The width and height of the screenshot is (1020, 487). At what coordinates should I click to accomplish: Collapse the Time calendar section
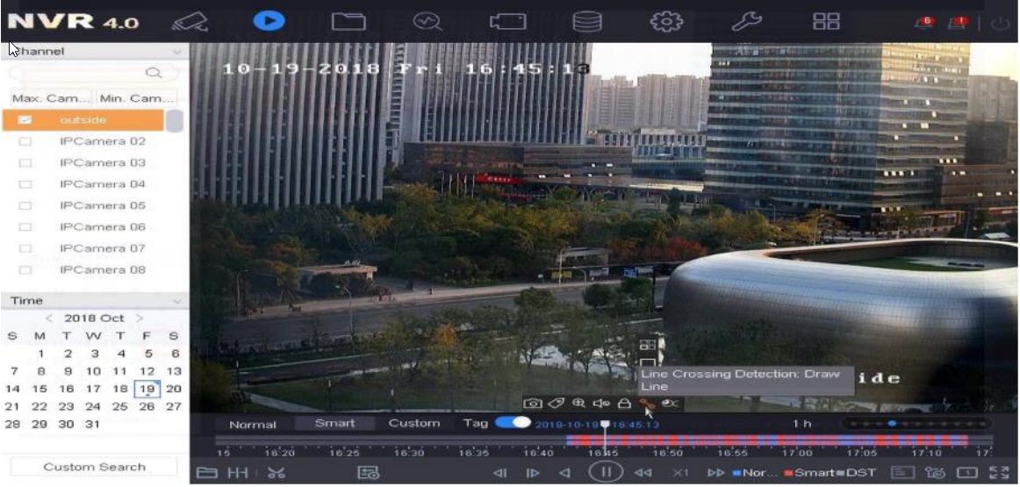[x=178, y=301]
